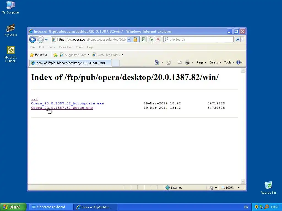Click the address bar URL field

[x=91, y=40]
